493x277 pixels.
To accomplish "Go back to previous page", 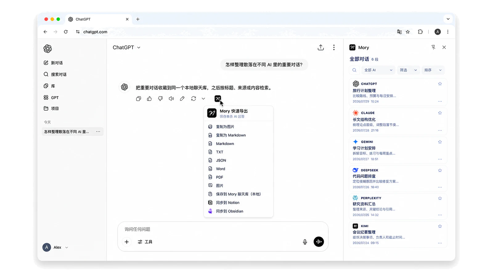I will (x=45, y=32).
